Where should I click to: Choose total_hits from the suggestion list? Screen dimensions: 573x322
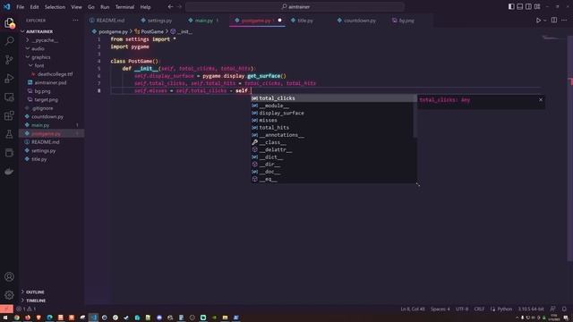point(332,127)
